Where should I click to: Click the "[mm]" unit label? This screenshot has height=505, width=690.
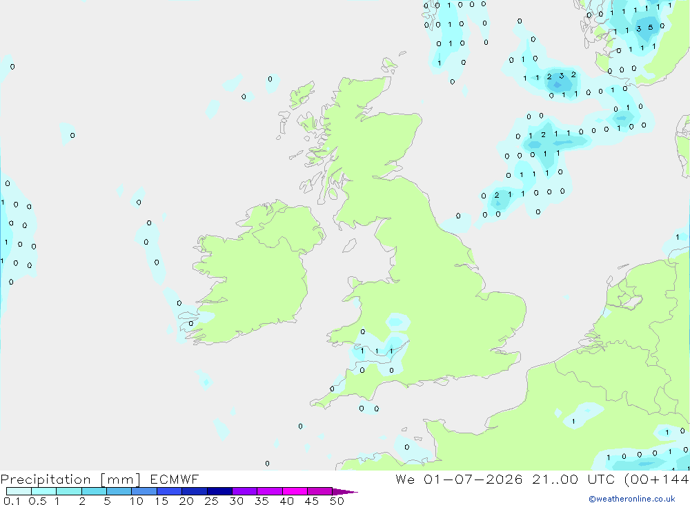tap(121, 480)
